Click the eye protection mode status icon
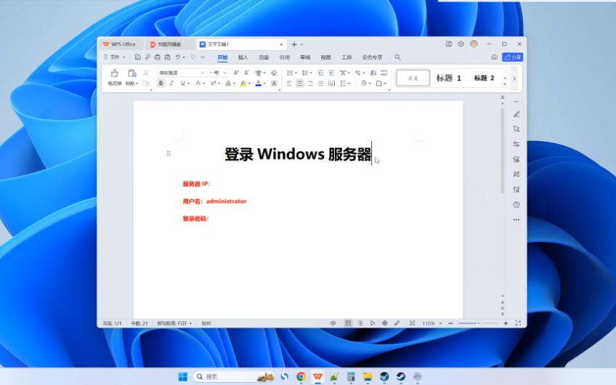Viewport: 616px width, 385px height. (333, 323)
